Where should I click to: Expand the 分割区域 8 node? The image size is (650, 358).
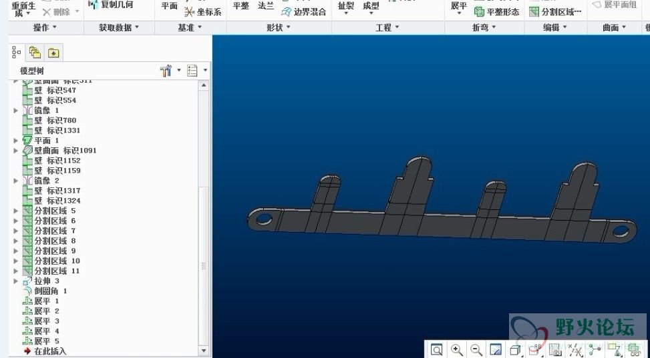point(16,241)
